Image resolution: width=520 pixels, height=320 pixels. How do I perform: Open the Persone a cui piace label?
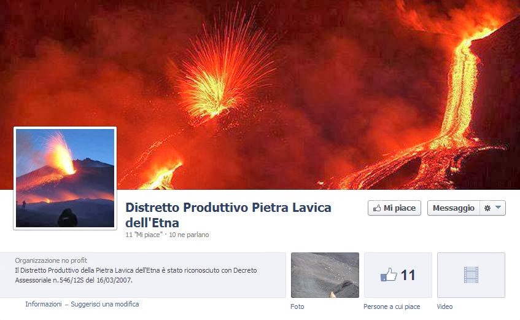click(392, 306)
